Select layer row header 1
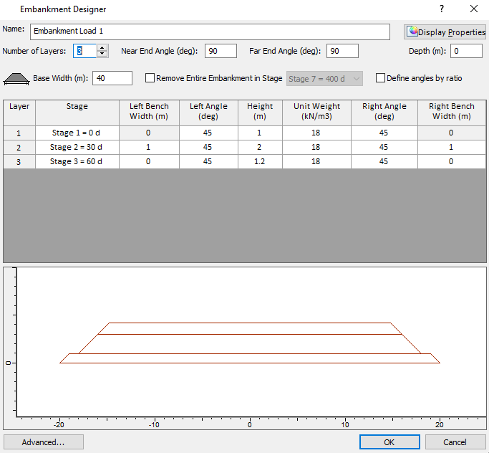The image size is (489, 453). (x=19, y=133)
